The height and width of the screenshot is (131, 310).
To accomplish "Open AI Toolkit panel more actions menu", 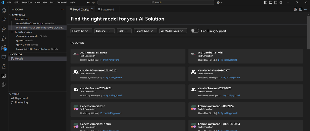I will pyautogui.click(x=62, y=9).
